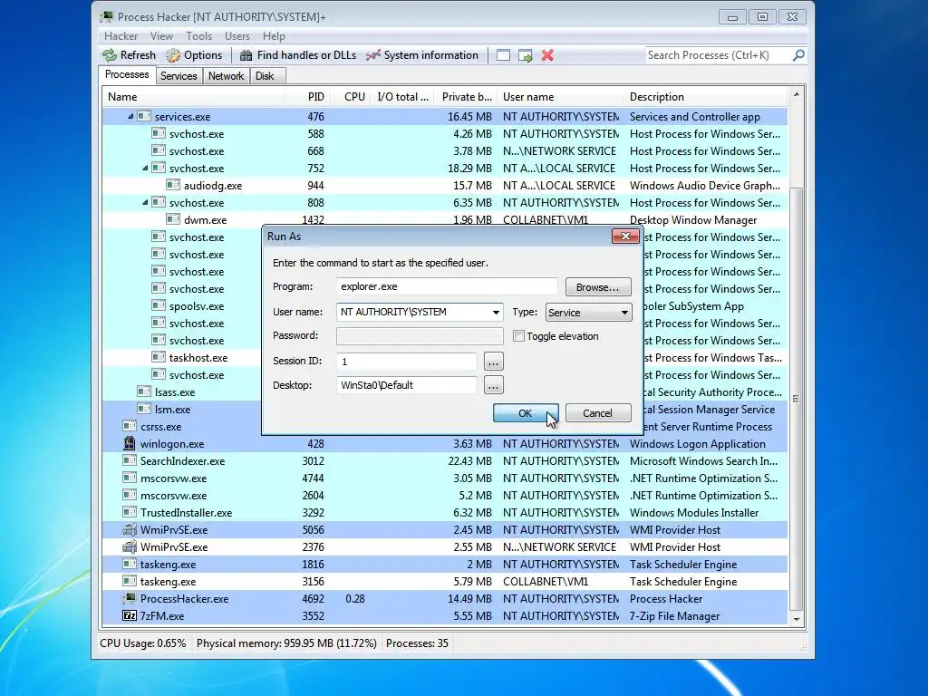Click the Process Hacker title bar icon

[107, 16]
